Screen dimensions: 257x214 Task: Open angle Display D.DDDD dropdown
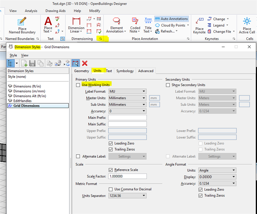point(217,177)
